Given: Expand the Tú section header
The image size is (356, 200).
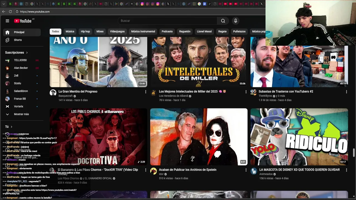Looking at the screenshot, I should tap(9, 127).
